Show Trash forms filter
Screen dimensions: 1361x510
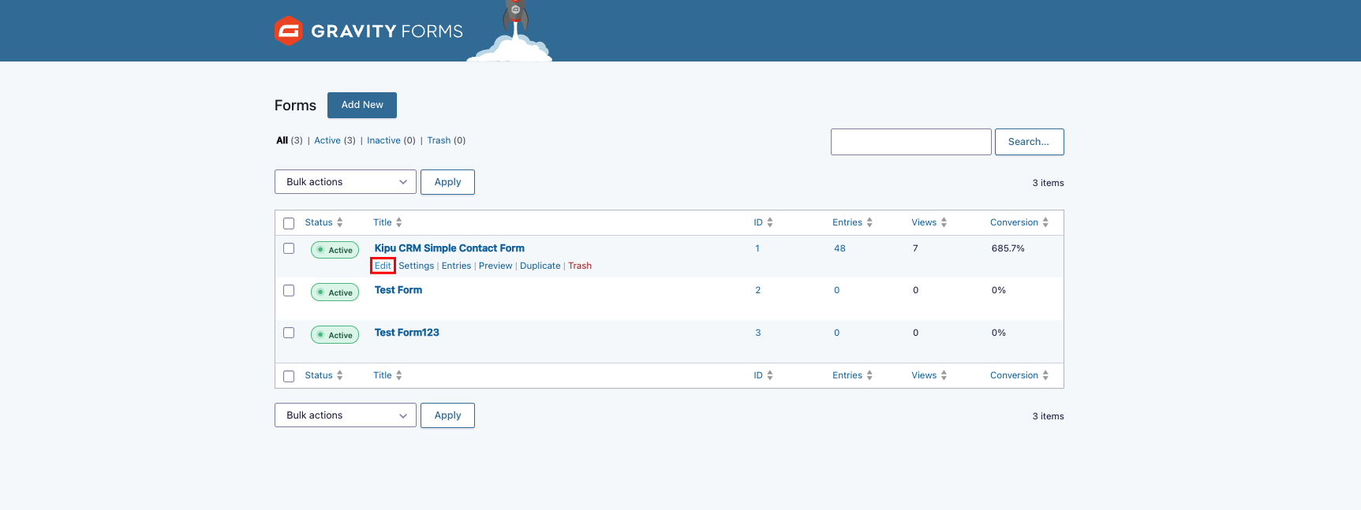[x=439, y=140]
